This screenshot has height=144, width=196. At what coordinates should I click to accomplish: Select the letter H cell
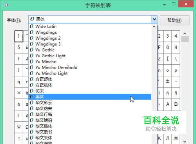(x=176, y=47)
